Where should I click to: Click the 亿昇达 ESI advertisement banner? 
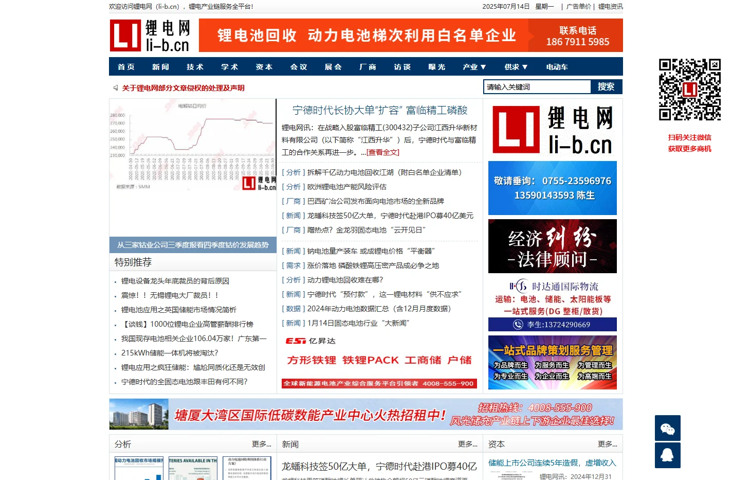(379, 362)
